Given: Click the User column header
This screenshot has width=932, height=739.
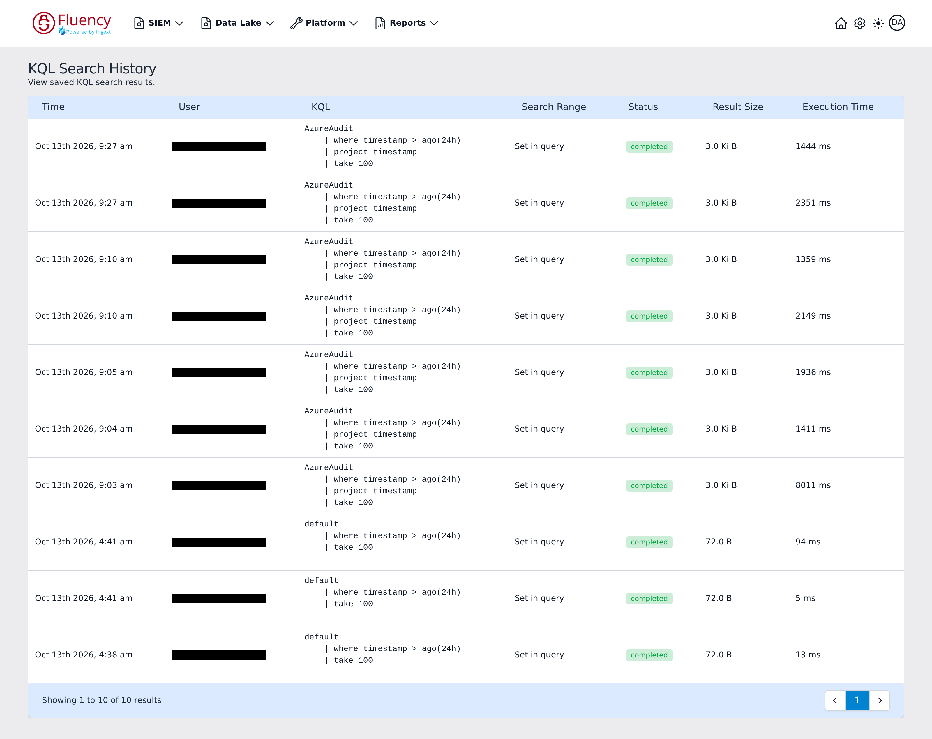Looking at the screenshot, I should (189, 107).
